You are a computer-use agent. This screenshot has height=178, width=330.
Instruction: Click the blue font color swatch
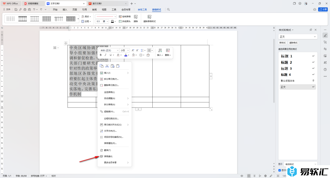pyautogui.click(x=126, y=55)
